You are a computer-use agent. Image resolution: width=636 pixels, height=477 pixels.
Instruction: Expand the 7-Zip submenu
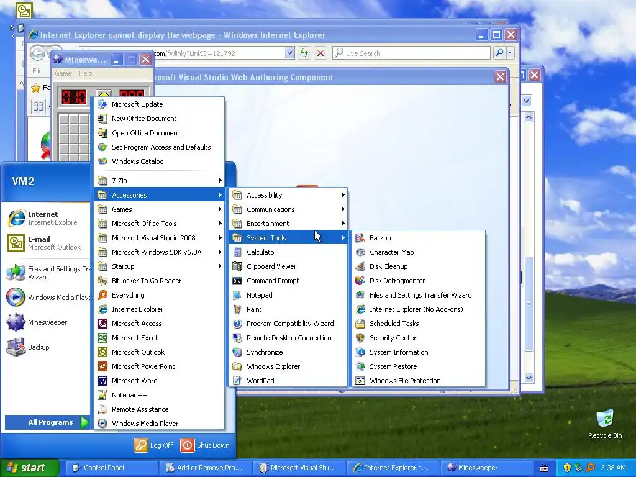(159, 181)
